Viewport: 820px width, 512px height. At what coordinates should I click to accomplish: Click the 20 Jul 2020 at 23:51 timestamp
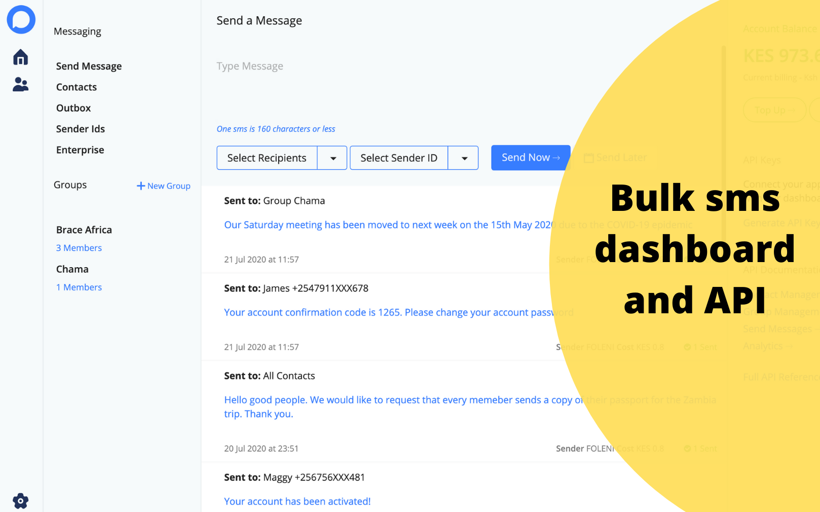tap(262, 449)
